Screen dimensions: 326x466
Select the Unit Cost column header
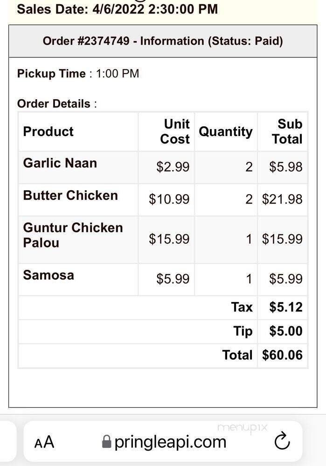[176, 131]
